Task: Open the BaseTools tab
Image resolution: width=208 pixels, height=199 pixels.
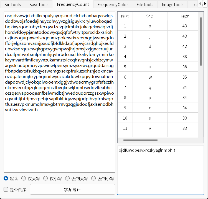Action: (39, 4)
